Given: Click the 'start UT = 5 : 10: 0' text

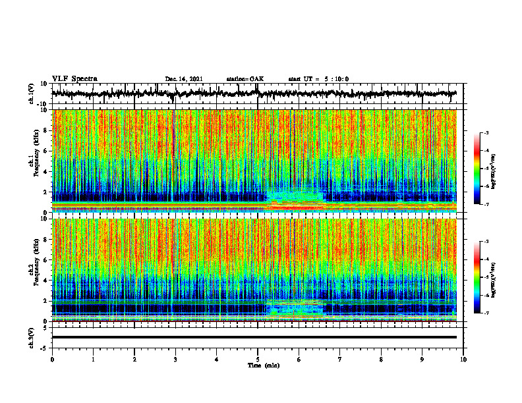Looking at the screenshot, I should [x=318, y=79].
